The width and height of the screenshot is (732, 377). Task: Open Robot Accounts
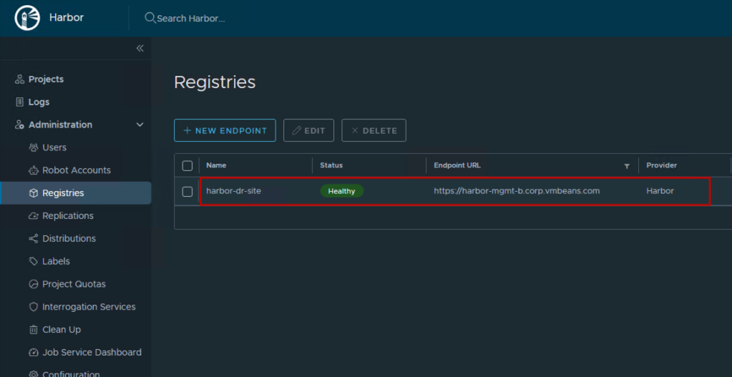coord(77,170)
